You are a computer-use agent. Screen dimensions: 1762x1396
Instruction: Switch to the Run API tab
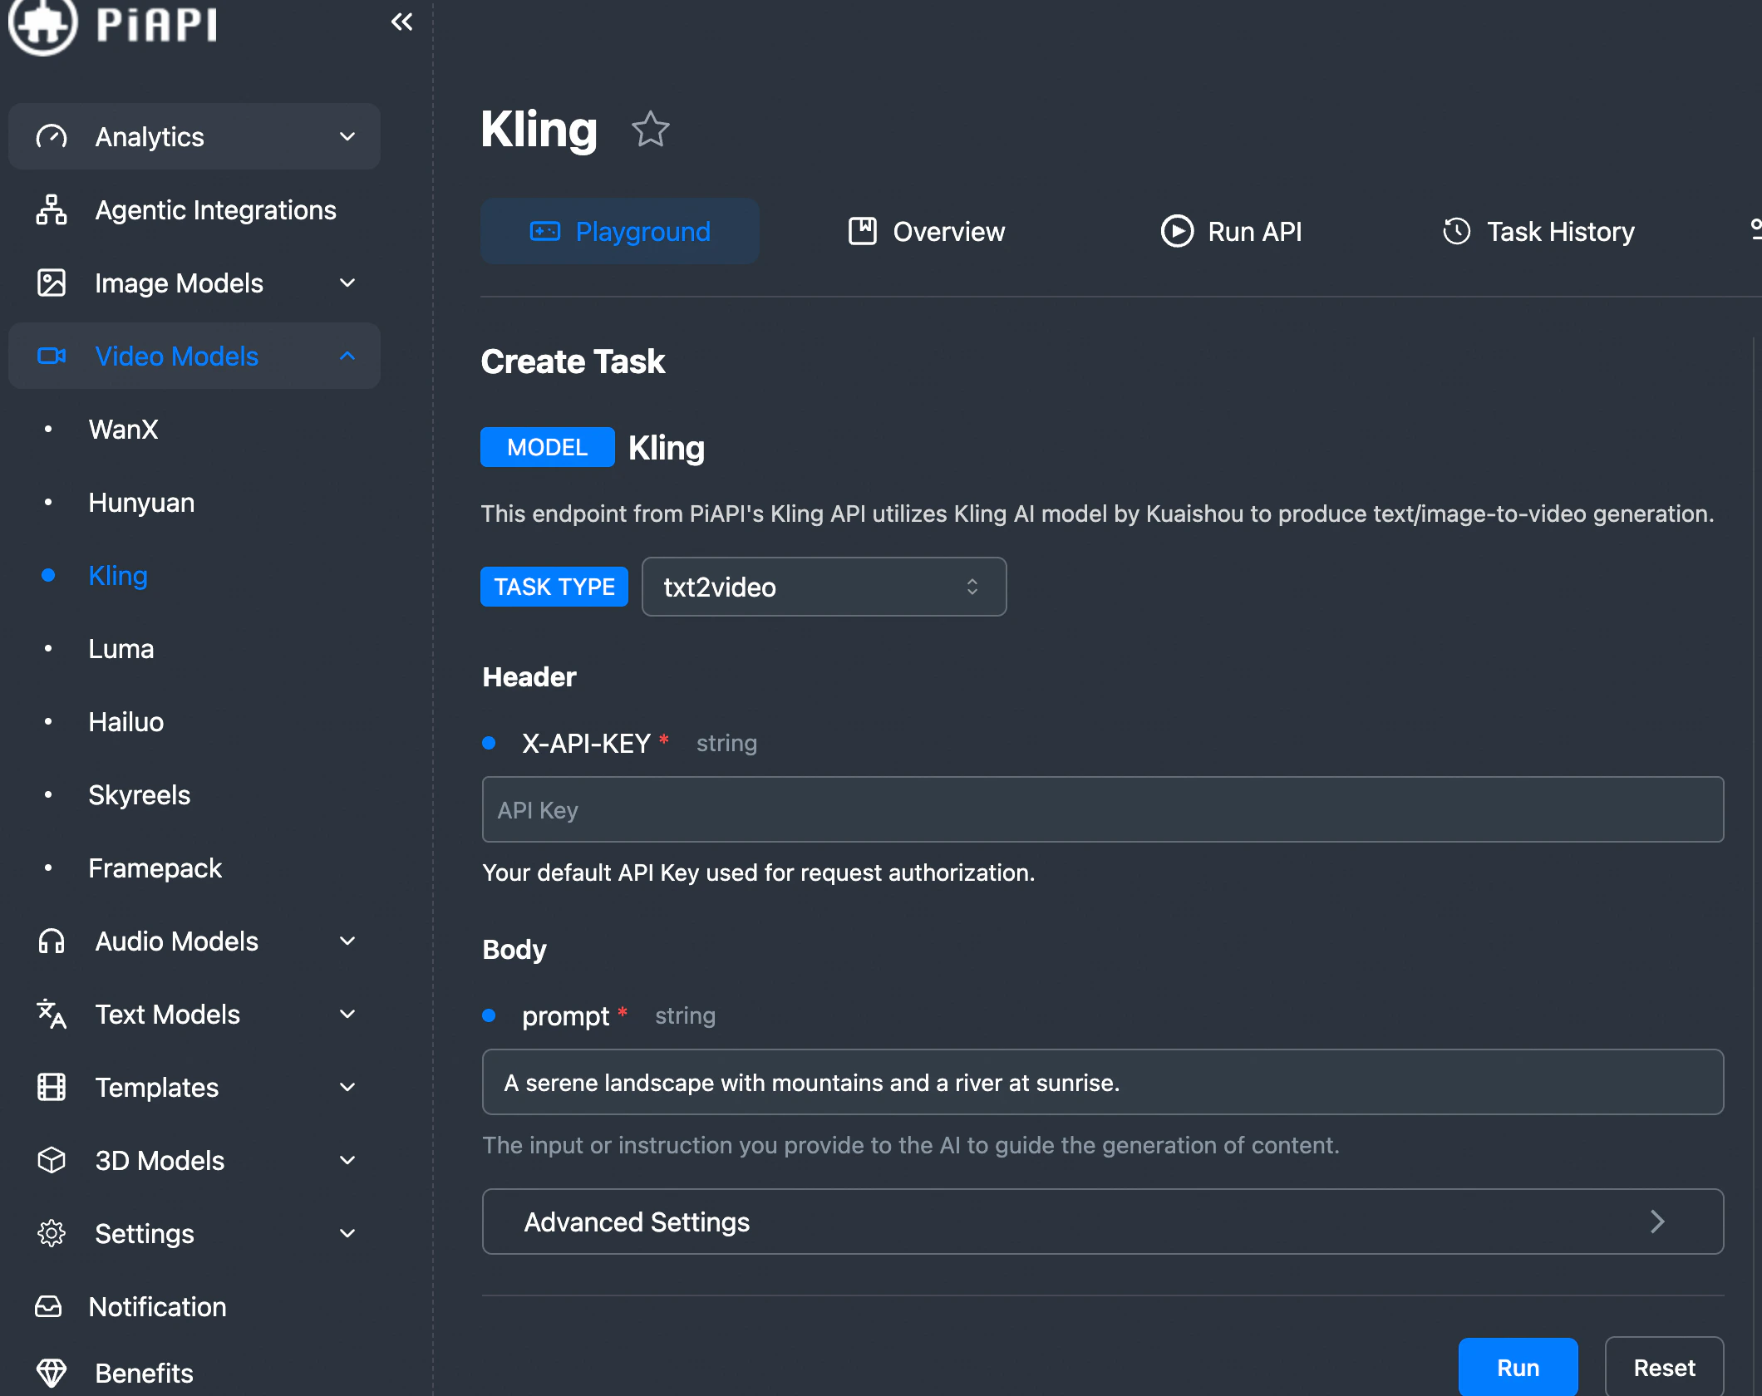click(x=1231, y=231)
